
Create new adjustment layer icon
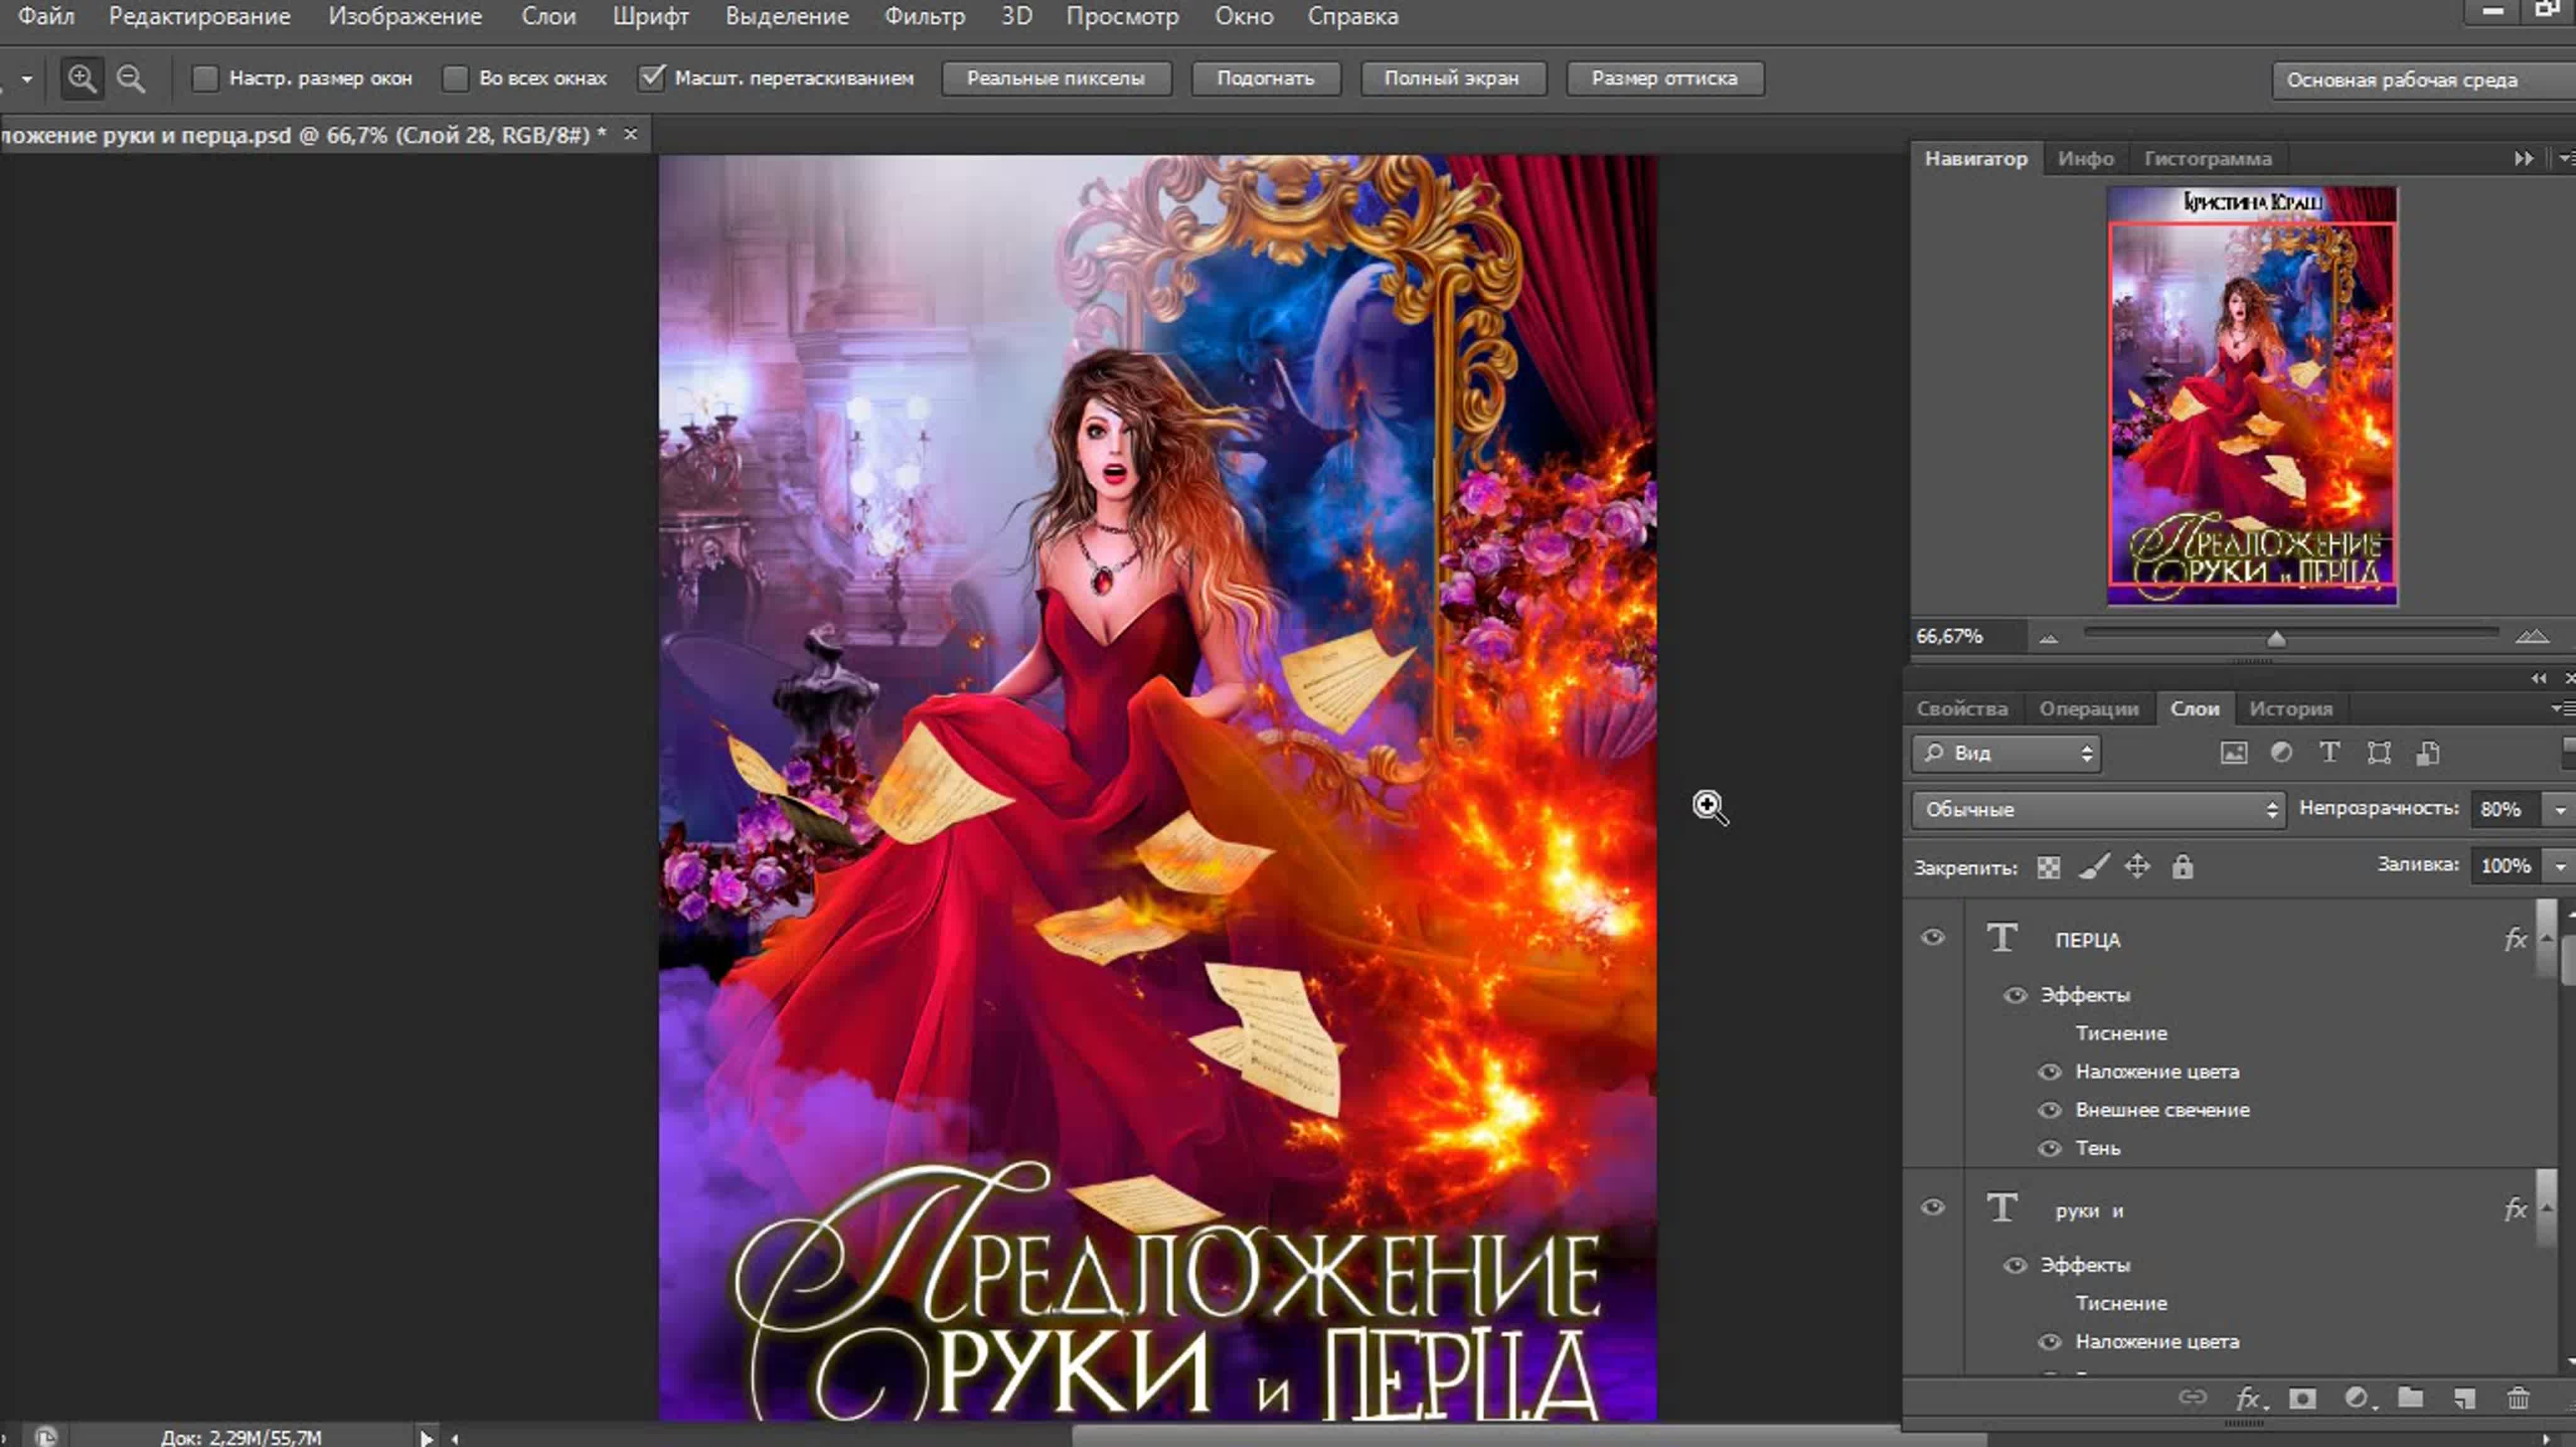coord(2358,1398)
